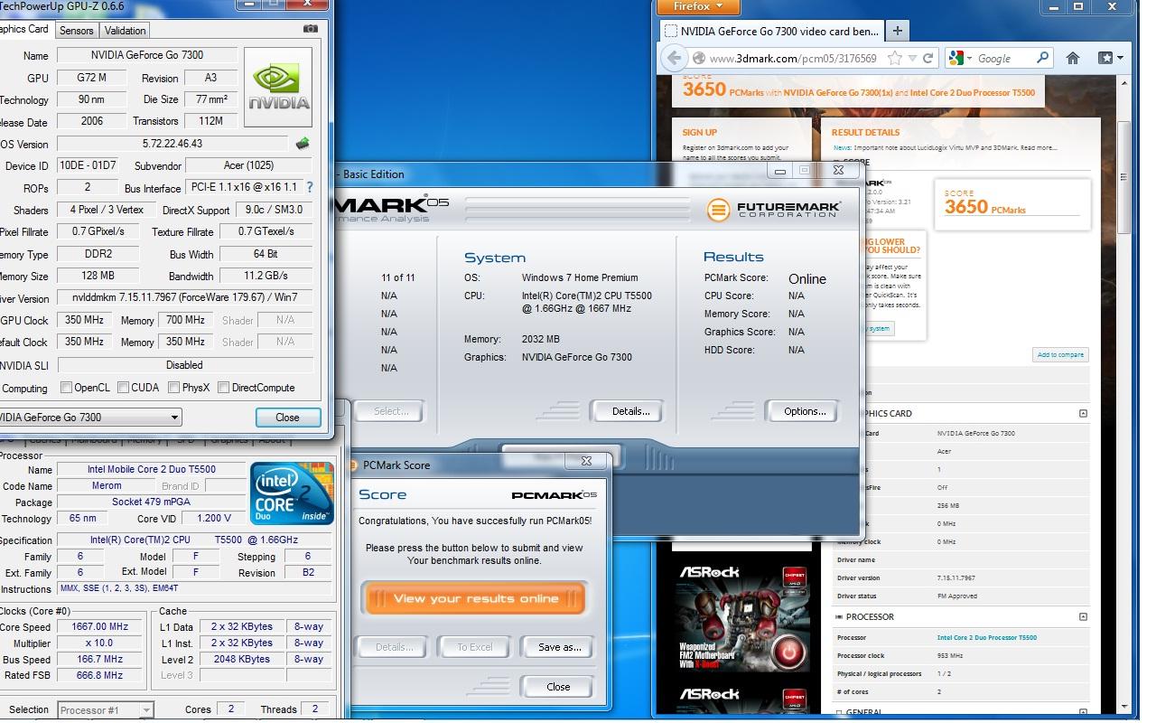Click the SLI Disabled field in GPU-Z
Image resolution: width=1156 pixels, height=723 pixels.
pyautogui.click(x=184, y=365)
